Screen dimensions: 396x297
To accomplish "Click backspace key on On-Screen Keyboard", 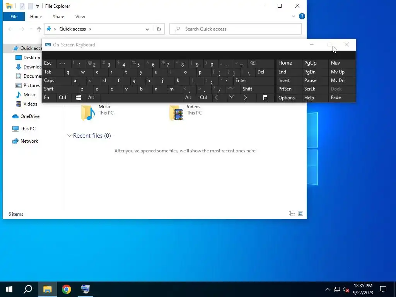I will (261, 63).
